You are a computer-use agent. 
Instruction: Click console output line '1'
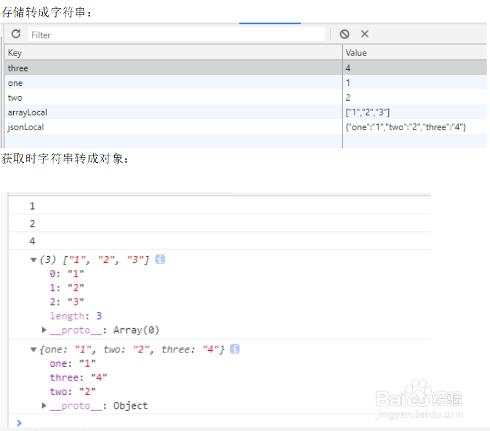pos(32,206)
